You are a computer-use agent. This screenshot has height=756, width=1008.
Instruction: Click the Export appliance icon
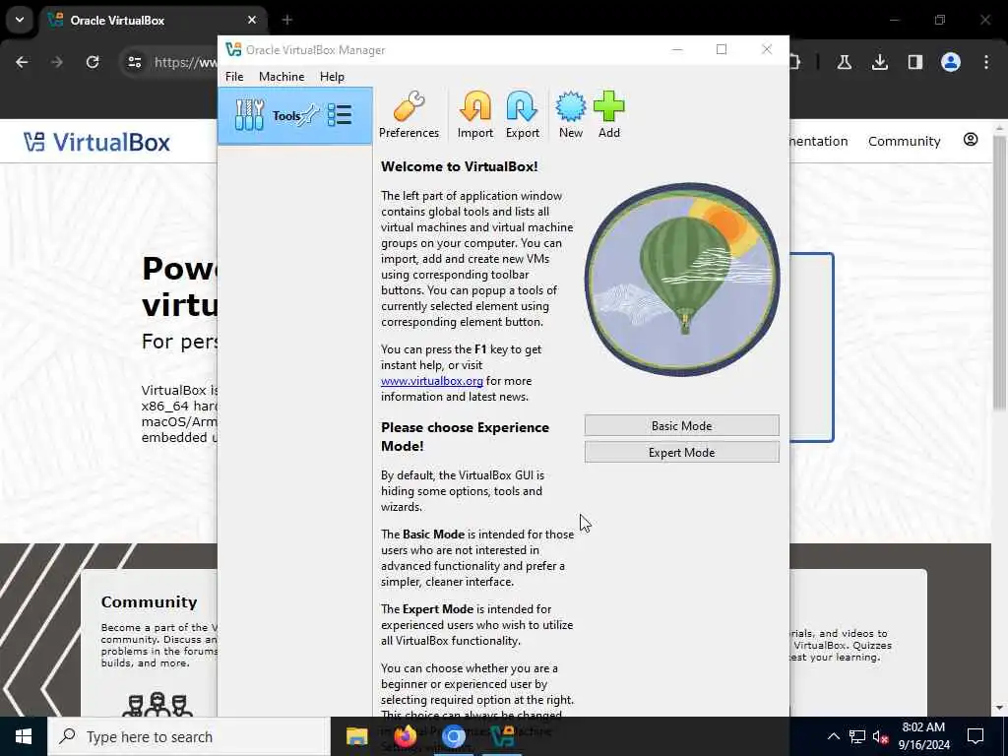522,114
